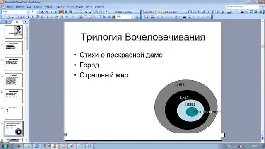
Task: Toggle bulleted list
Action: tap(81, 12)
